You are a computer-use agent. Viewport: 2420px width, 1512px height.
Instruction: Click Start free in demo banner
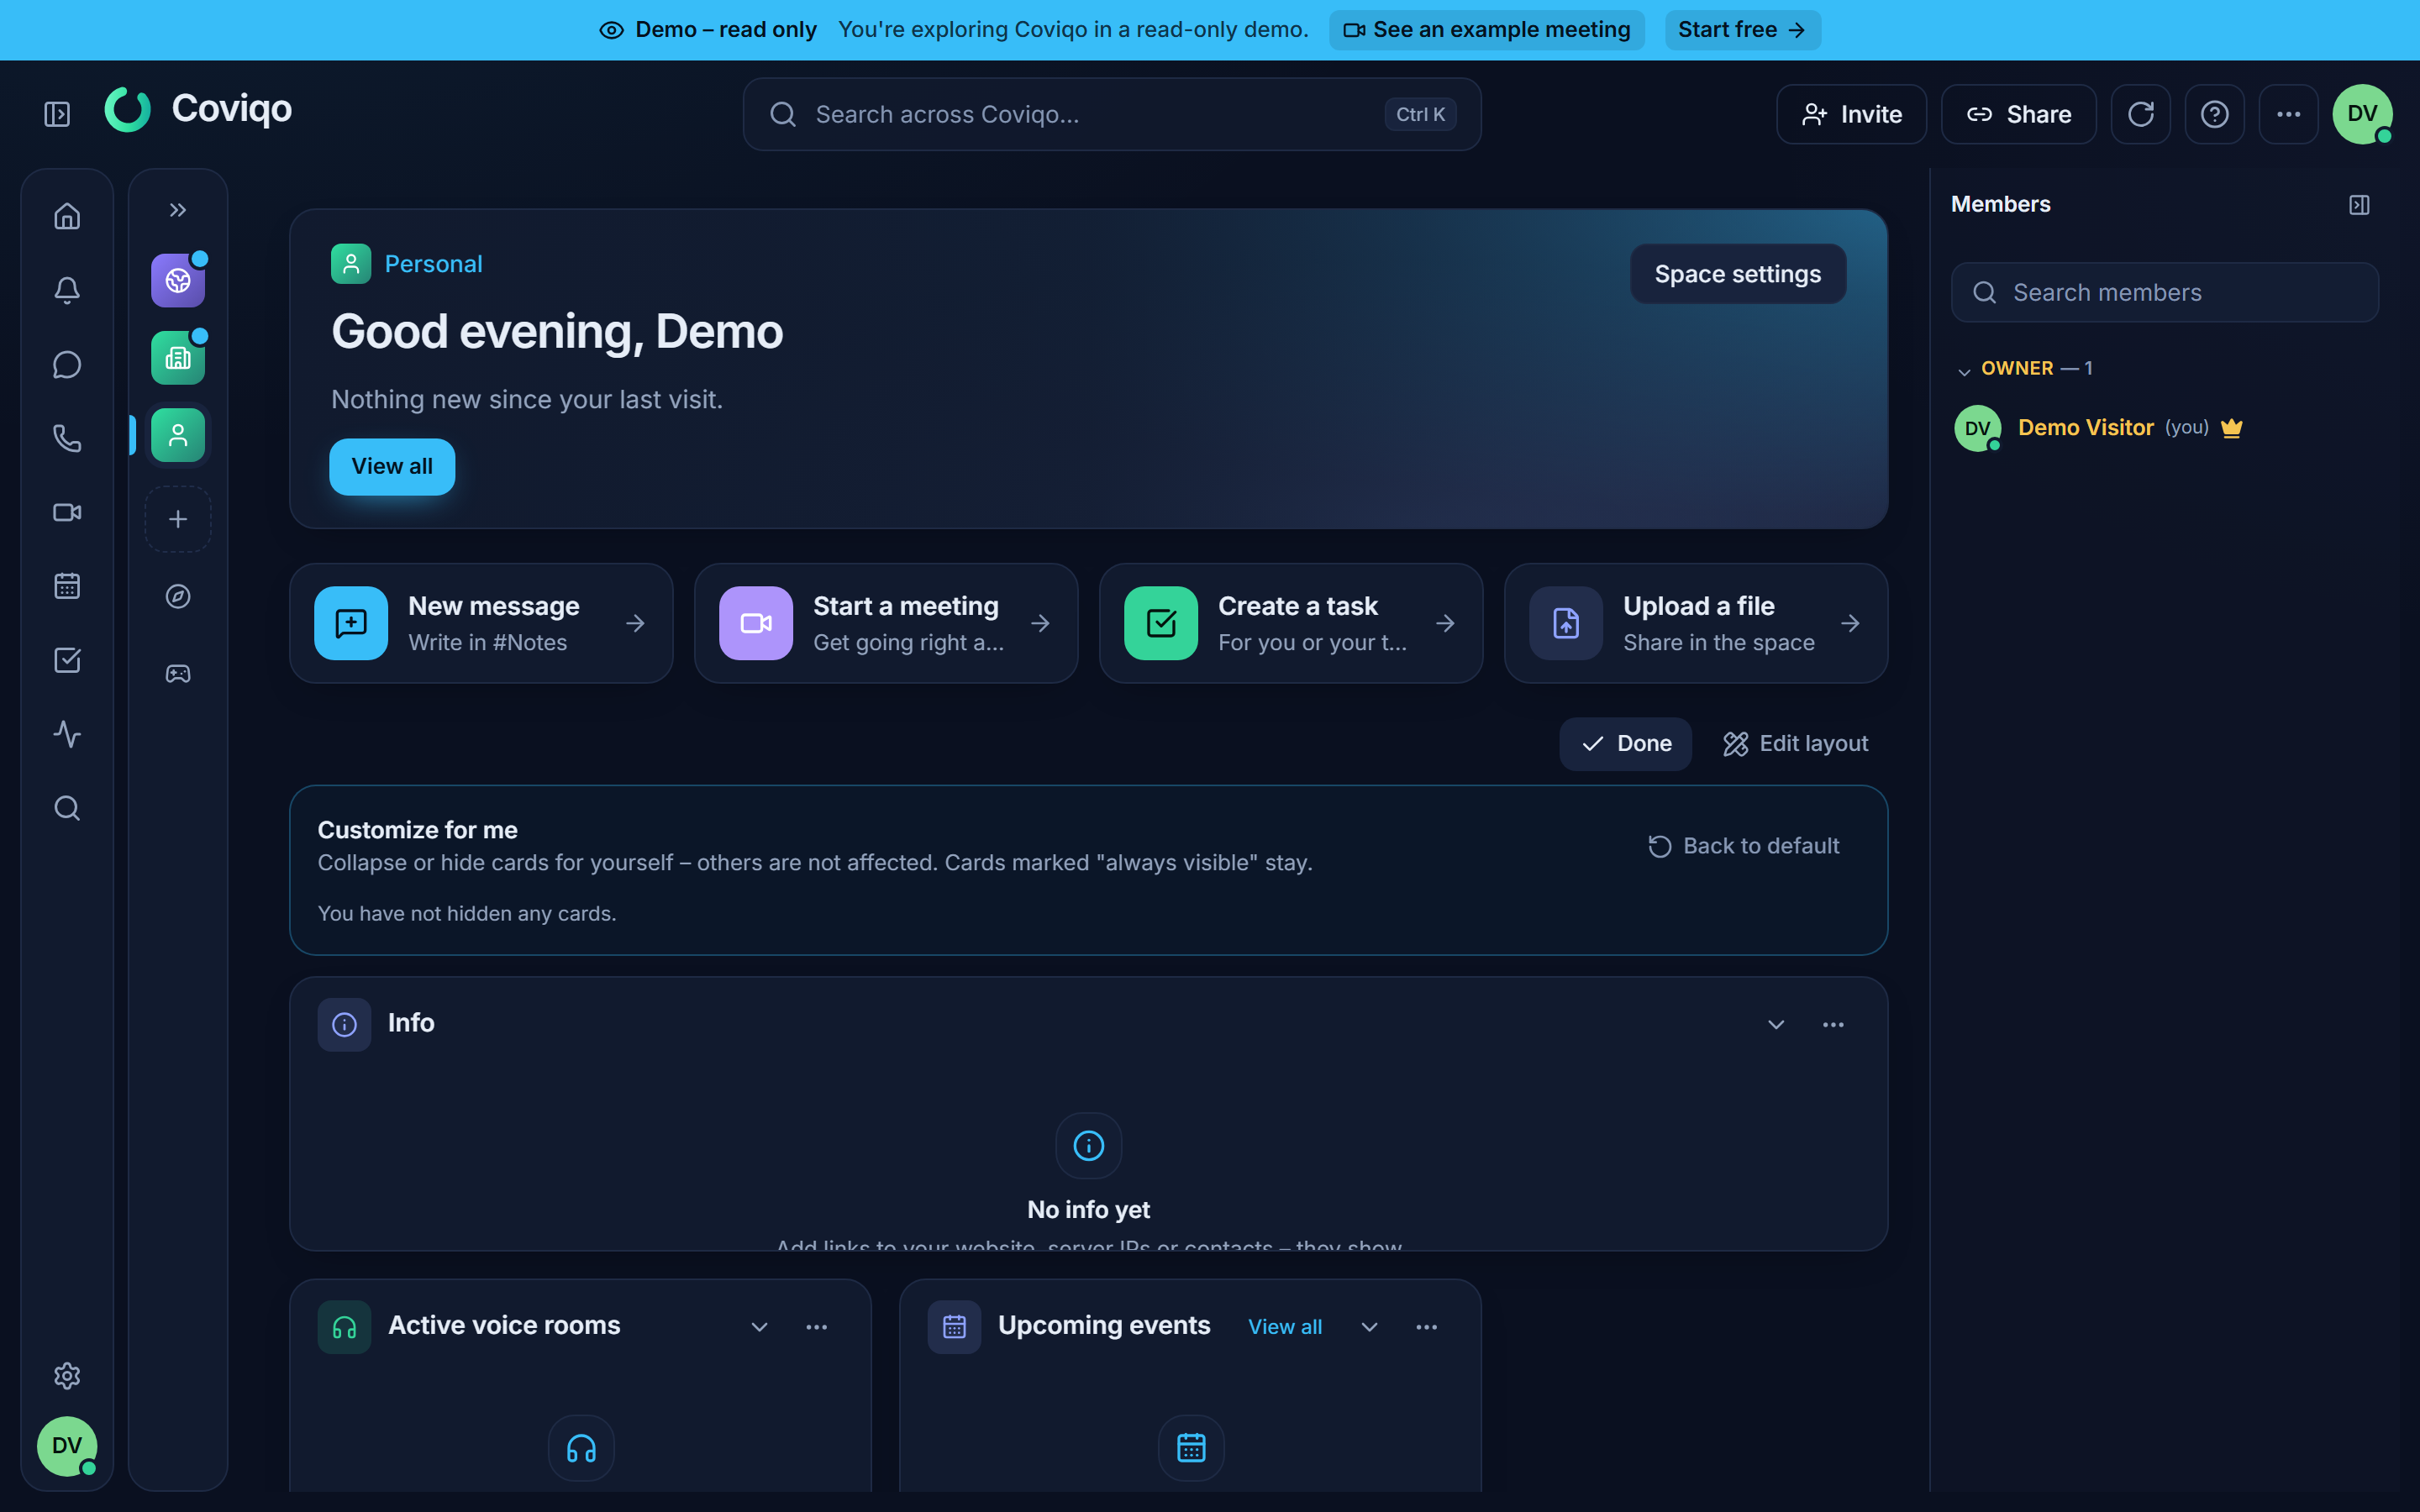point(1742,30)
